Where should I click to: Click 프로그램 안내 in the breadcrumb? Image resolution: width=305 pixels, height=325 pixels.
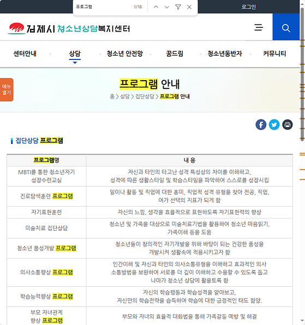[x=175, y=97]
